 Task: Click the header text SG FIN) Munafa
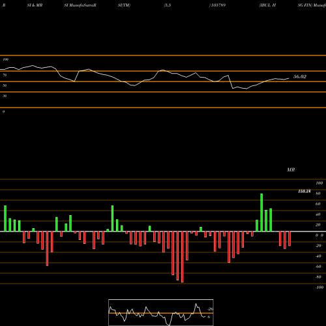pyautogui.click(x=312, y=5)
